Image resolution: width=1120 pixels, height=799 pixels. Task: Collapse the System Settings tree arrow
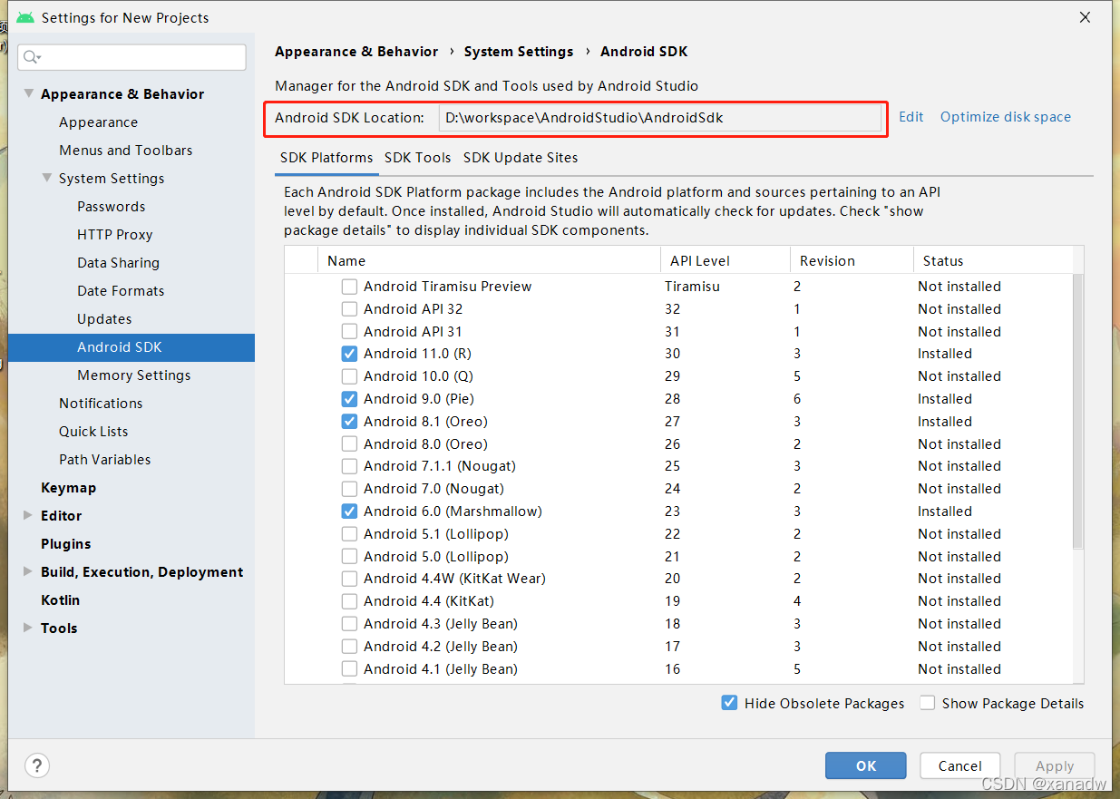47,178
